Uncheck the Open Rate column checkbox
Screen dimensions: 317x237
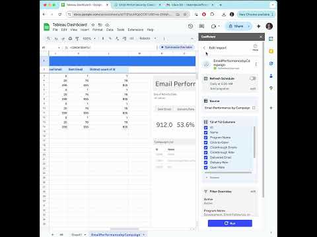[x=205, y=167]
